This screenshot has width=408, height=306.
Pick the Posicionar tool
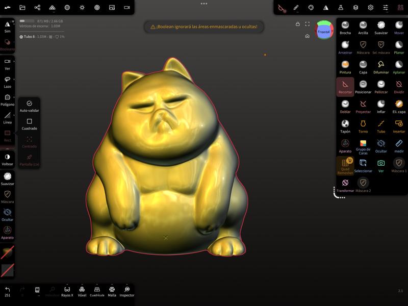pyautogui.click(x=363, y=87)
